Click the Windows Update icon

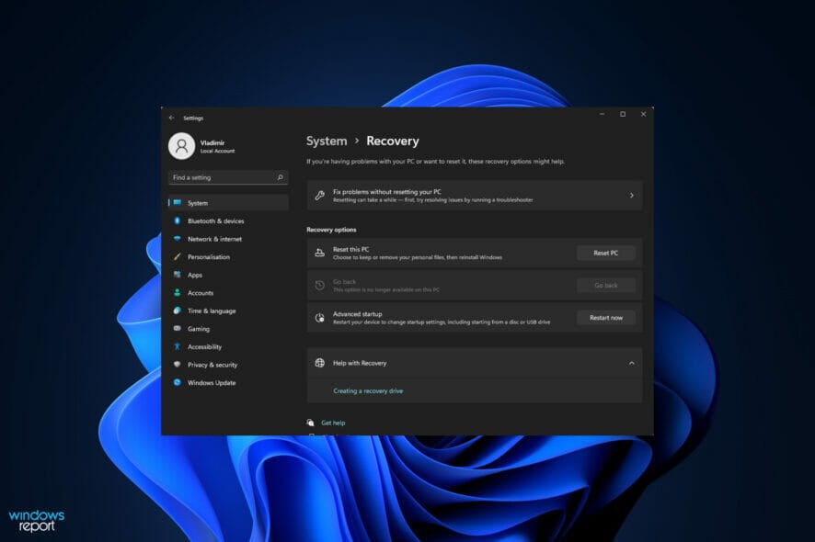pyautogui.click(x=178, y=383)
